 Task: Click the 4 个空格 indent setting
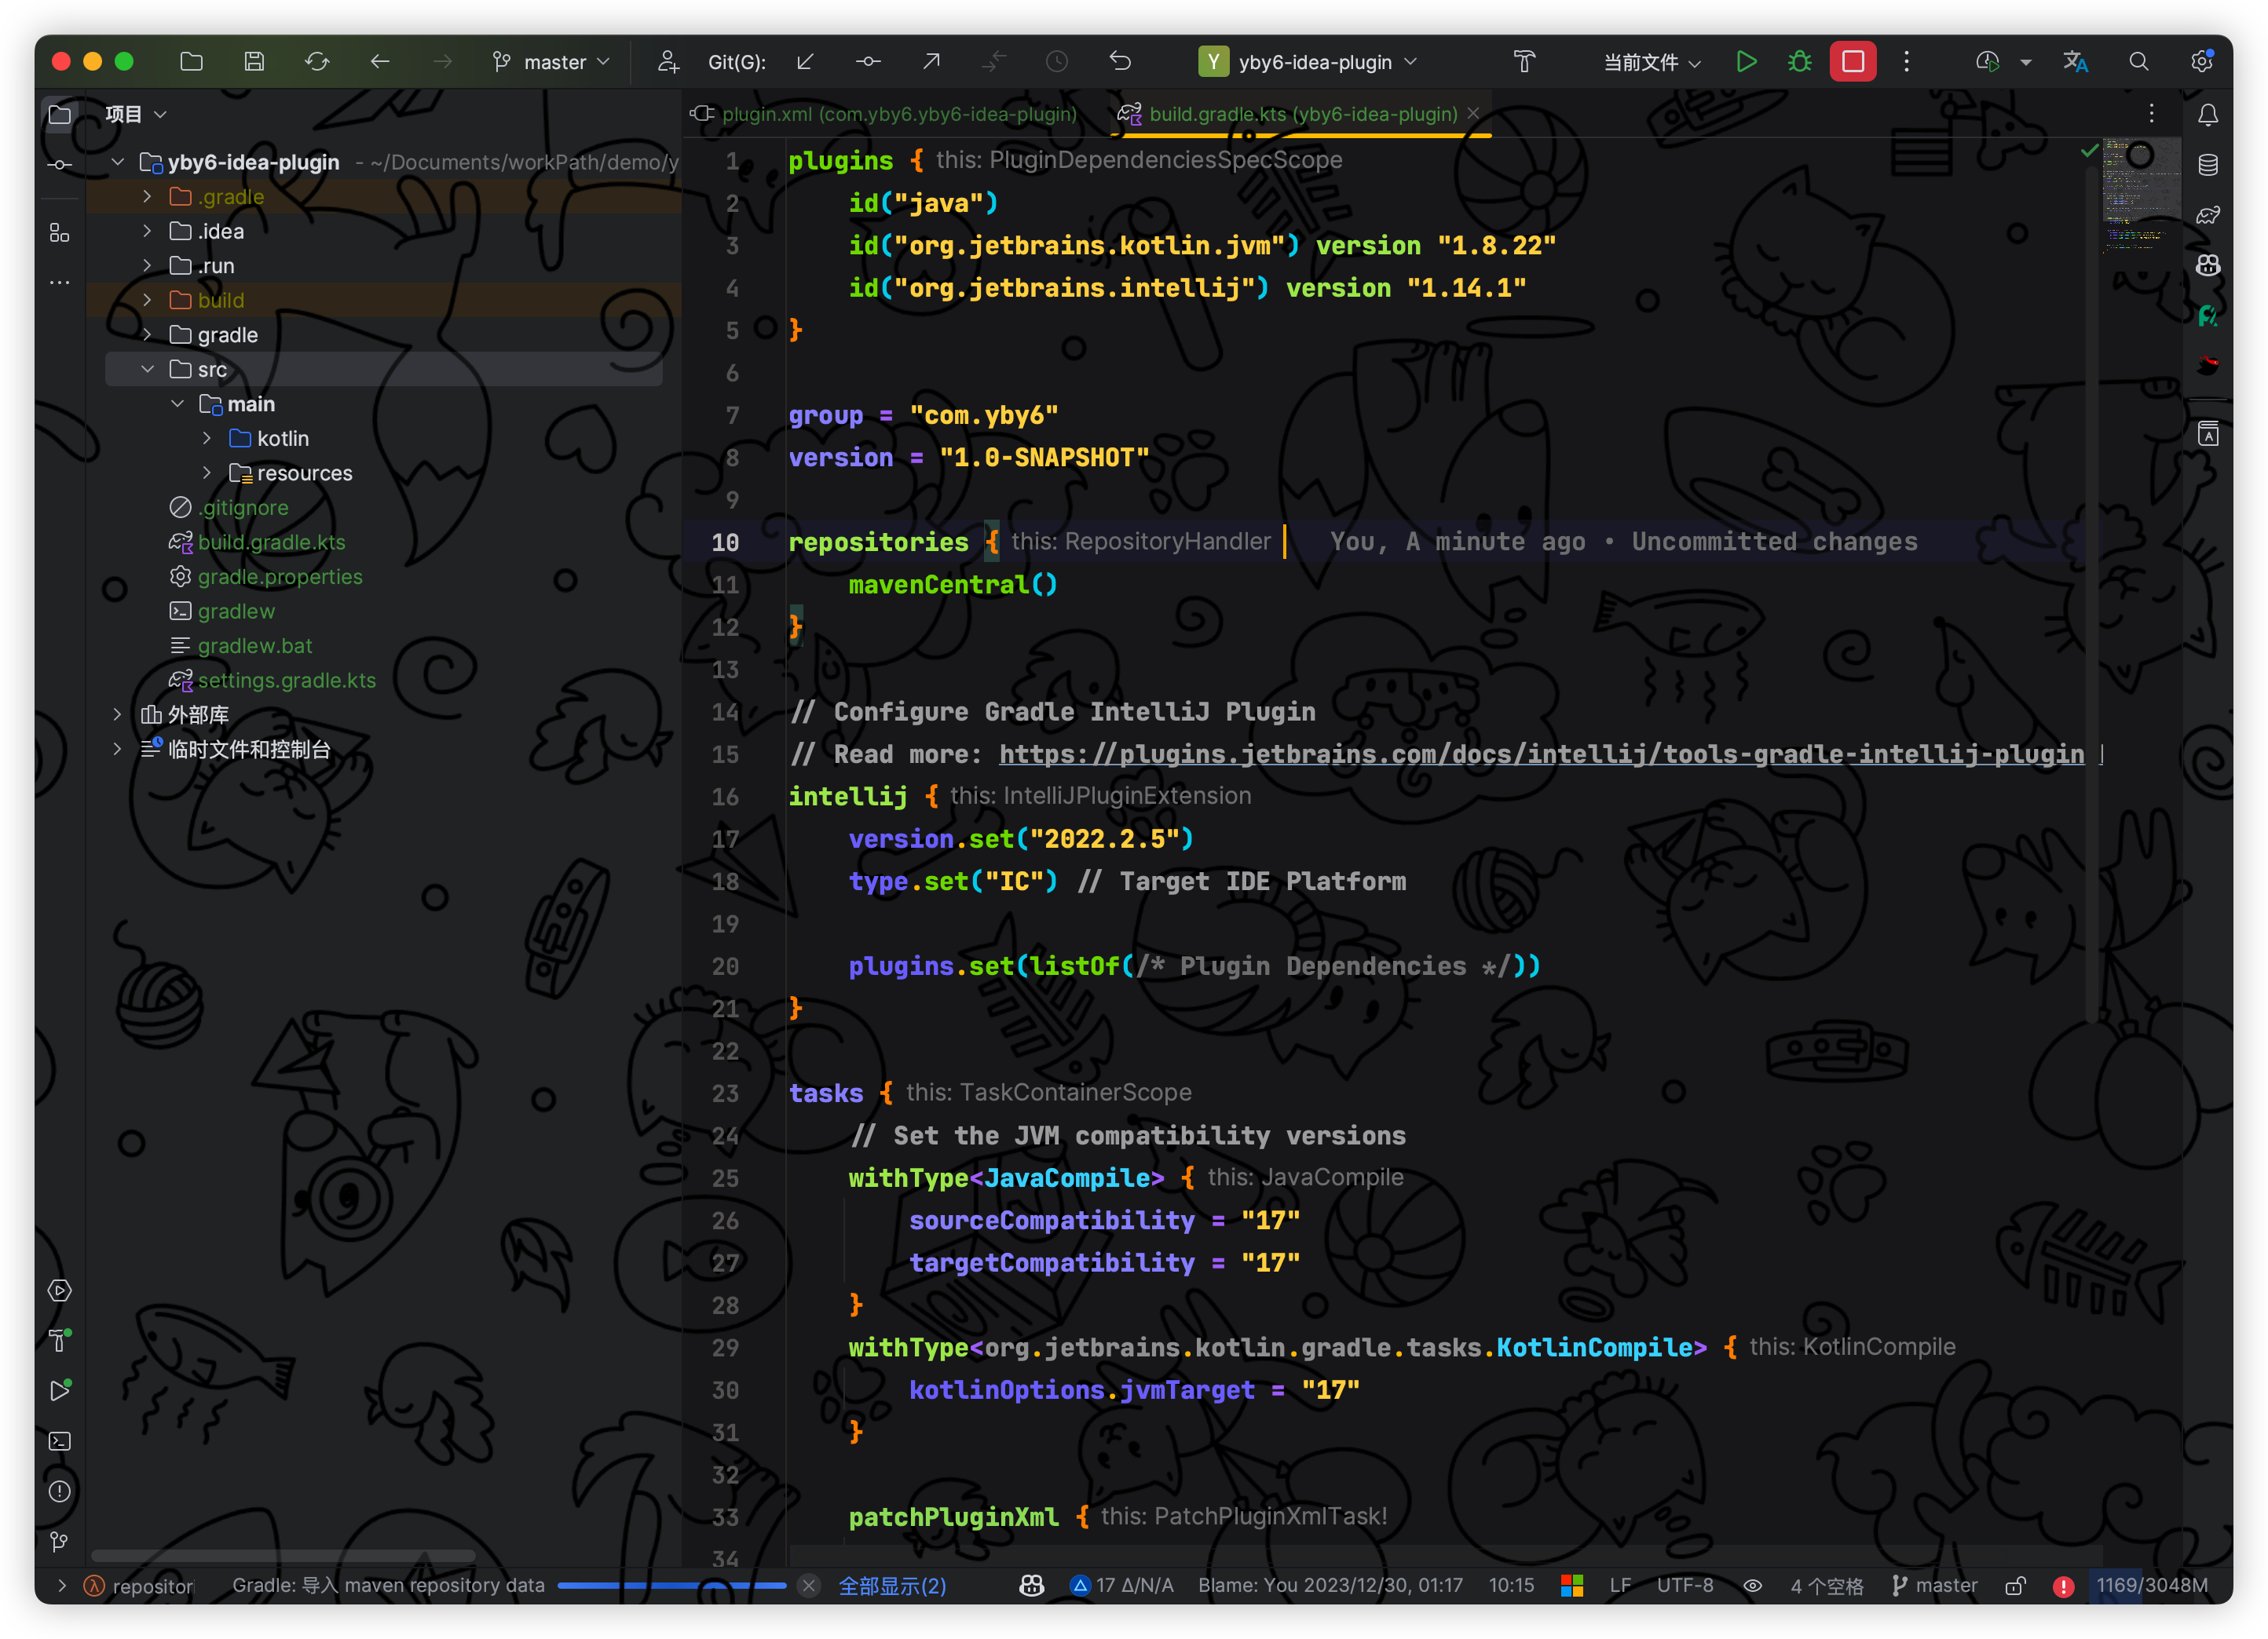click(1826, 1586)
